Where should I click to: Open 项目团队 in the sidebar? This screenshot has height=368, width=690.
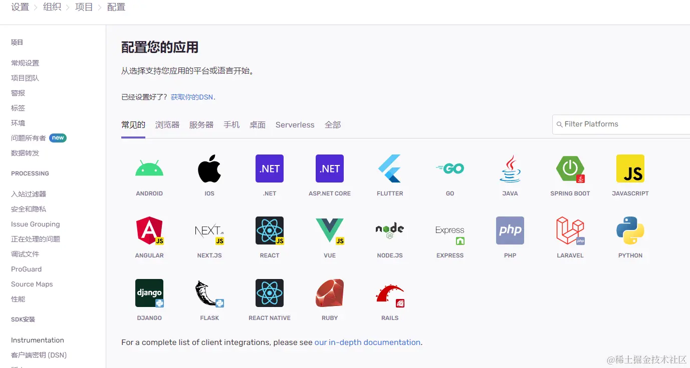pos(25,78)
